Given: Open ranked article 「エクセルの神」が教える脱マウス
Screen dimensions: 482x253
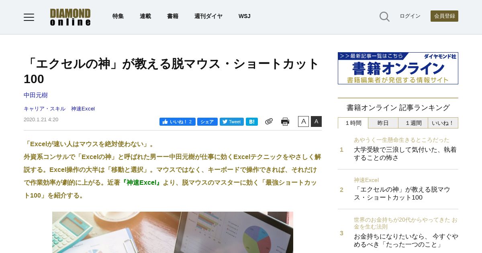Looking at the screenshot, I should point(402,193).
